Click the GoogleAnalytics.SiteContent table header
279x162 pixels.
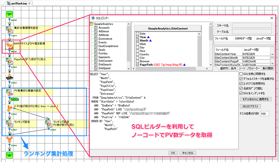tap(168, 28)
